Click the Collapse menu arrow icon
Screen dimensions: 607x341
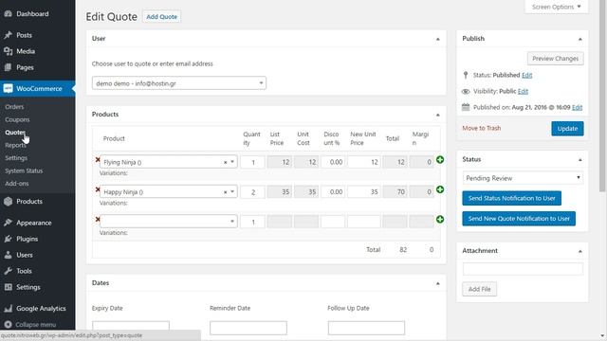[9, 325]
